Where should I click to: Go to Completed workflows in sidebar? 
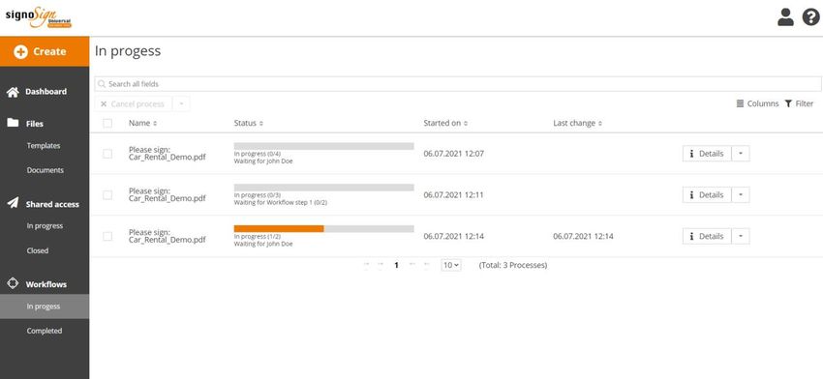coord(45,331)
